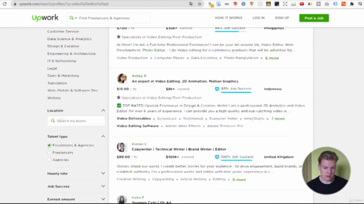This screenshot has height=204, width=364.
Task: Click the Explainer Video skill tag
Action: click(224, 118)
